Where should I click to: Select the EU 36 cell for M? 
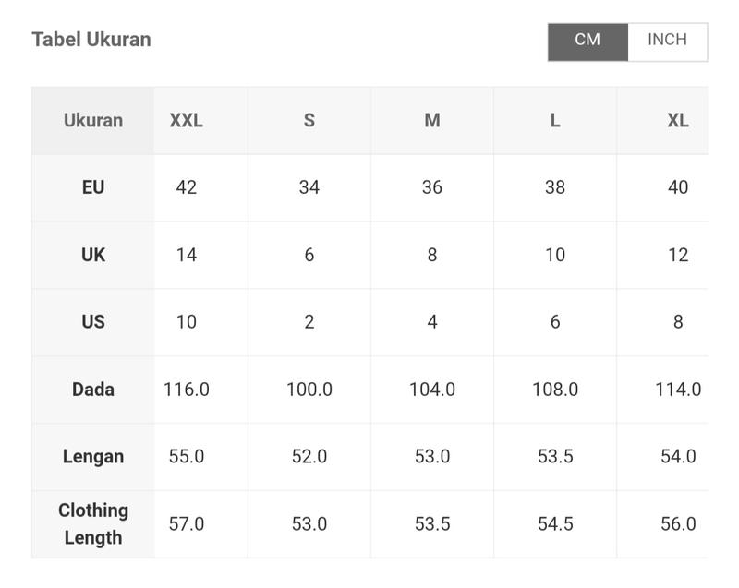432,187
